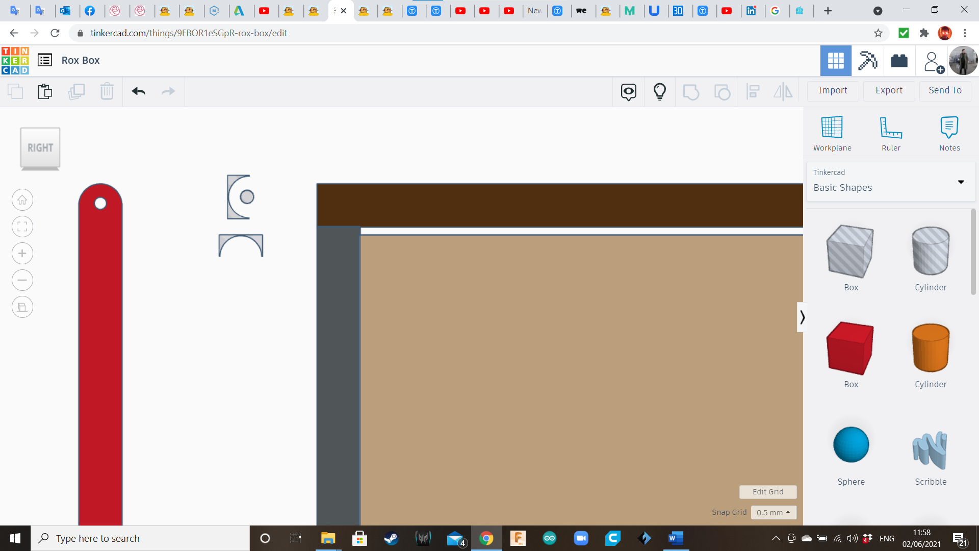Click the Home view icon

click(22, 200)
